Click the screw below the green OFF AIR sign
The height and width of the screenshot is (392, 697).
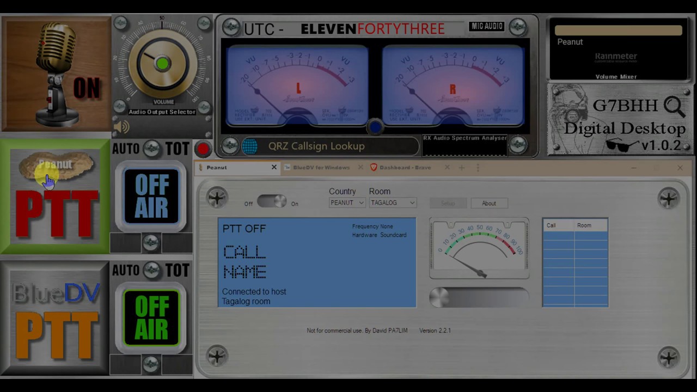click(x=151, y=364)
